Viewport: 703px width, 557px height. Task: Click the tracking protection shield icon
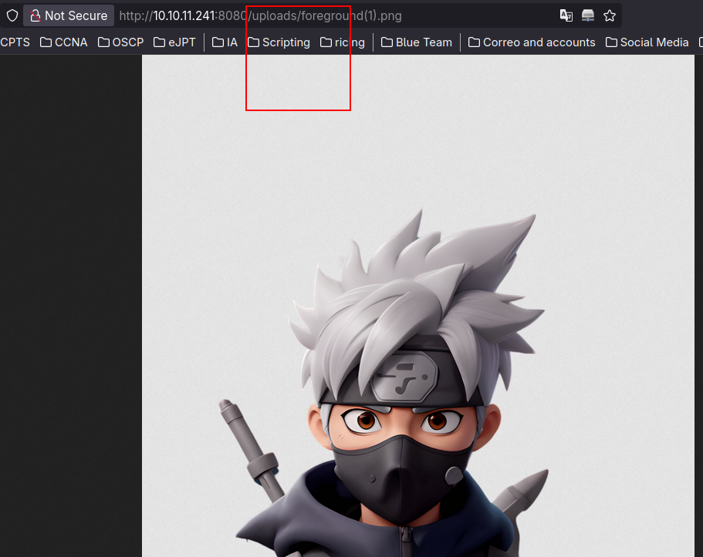(12, 15)
